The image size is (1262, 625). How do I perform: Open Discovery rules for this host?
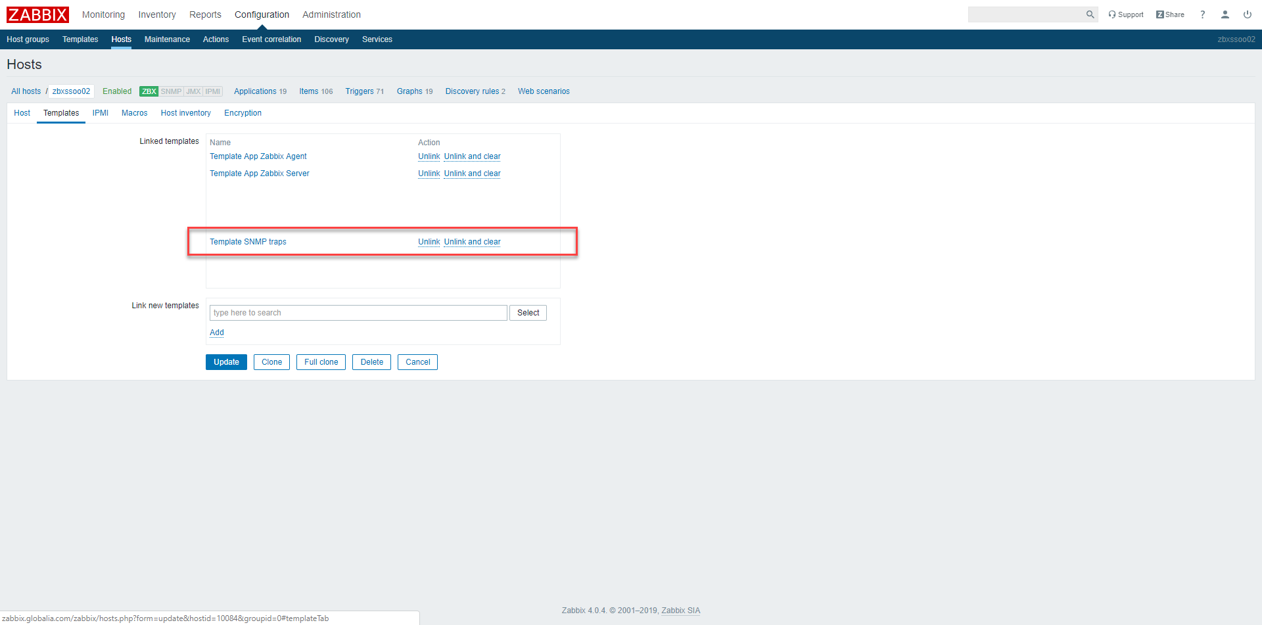pyautogui.click(x=475, y=91)
